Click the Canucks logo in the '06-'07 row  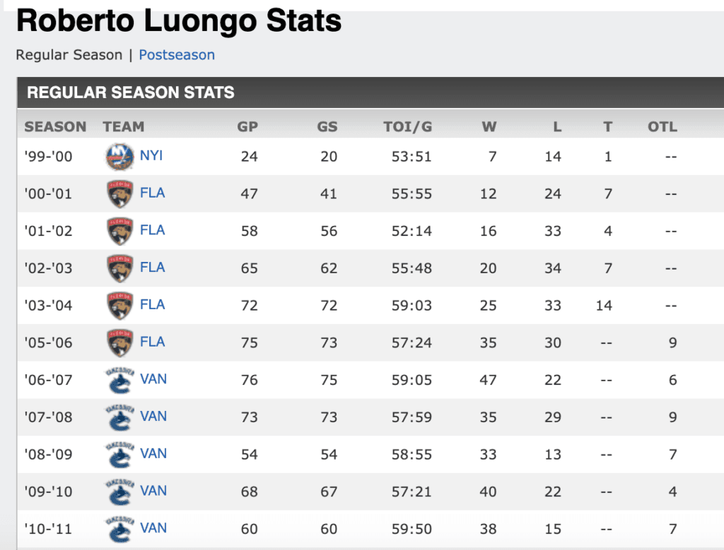(119, 381)
